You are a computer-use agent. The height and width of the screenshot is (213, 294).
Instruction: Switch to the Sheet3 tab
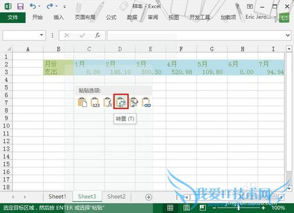[87, 197]
